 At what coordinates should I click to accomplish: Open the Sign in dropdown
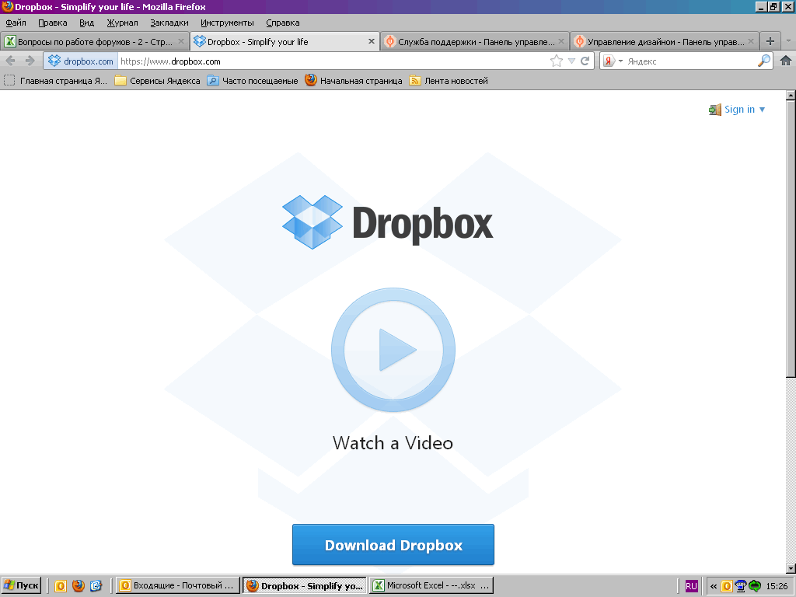pyautogui.click(x=737, y=109)
